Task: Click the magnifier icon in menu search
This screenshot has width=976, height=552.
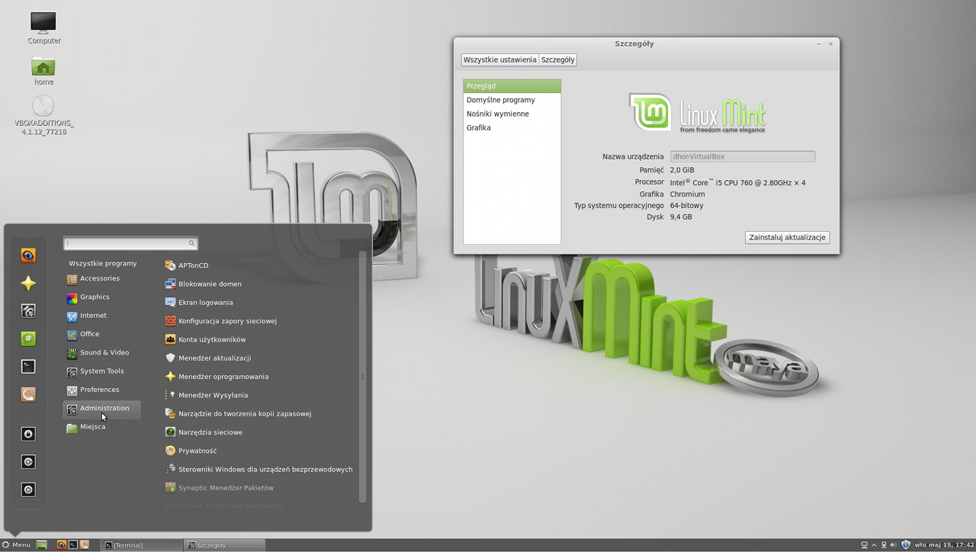Action: click(191, 243)
